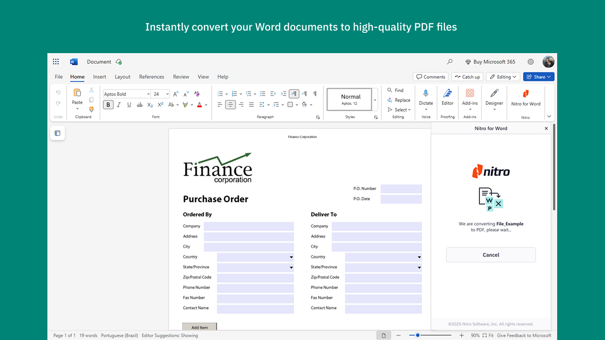The image size is (605, 340).
Task: Toggle Bold formatting
Action: [108, 105]
